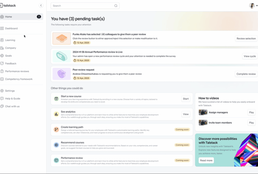Click the Start a new course icon
The height and width of the screenshot is (174, 258).
[56, 99]
